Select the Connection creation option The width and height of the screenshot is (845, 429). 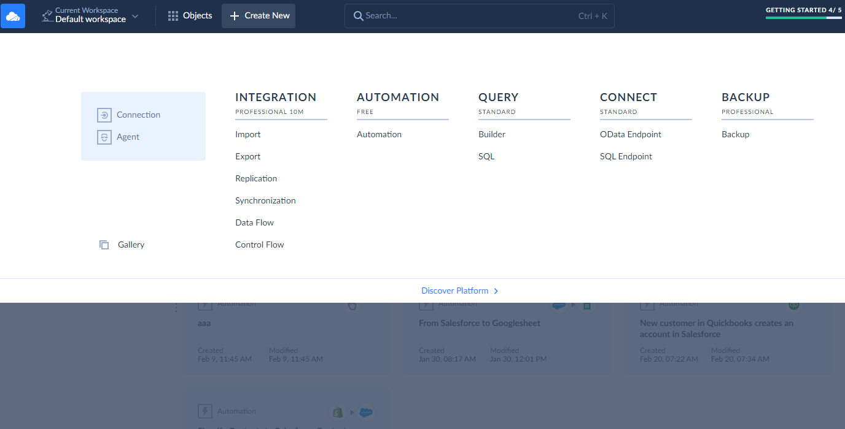[128, 115]
